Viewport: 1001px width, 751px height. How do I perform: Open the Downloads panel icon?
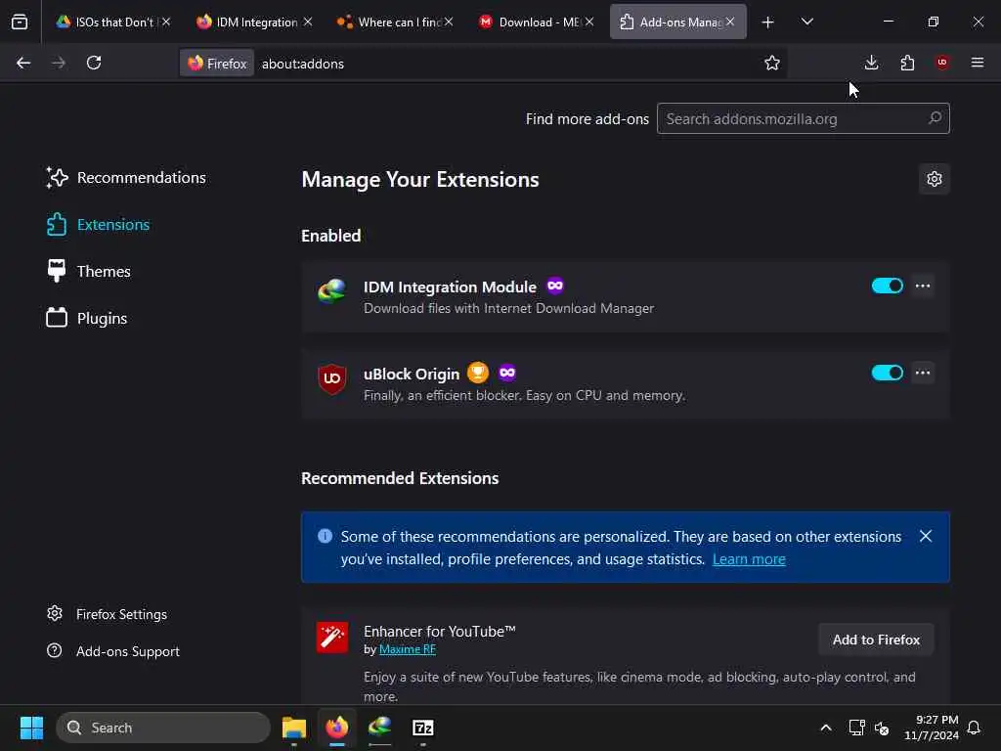[871, 63]
